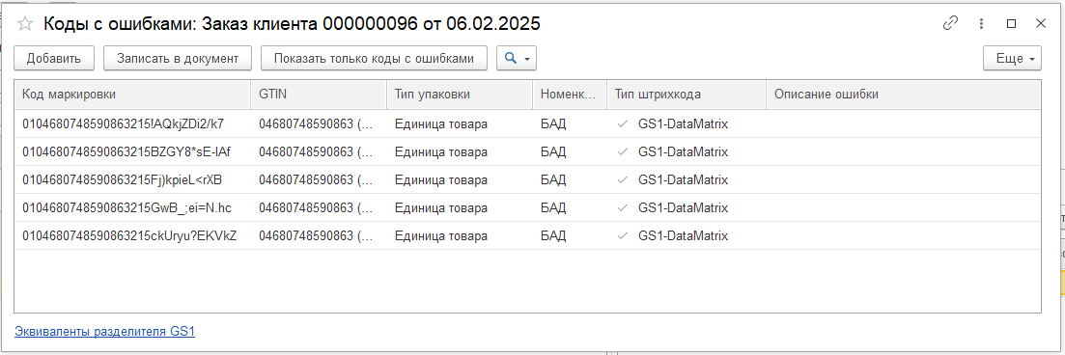Toggle Показать только коды с ошибками
This screenshot has width=1065, height=355.
tap(375, 59)
